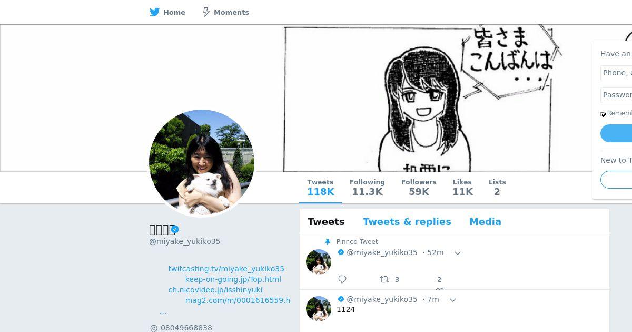Open the large profile photo

202,162
